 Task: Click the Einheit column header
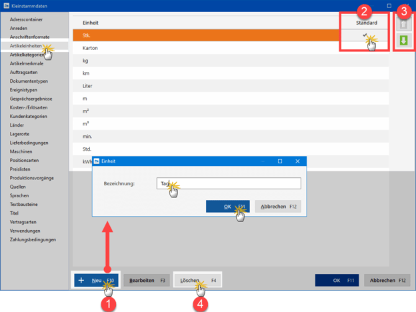(91, 23)
